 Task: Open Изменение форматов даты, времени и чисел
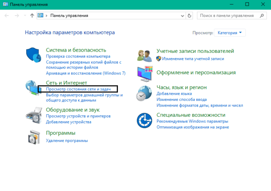point(200,105)
